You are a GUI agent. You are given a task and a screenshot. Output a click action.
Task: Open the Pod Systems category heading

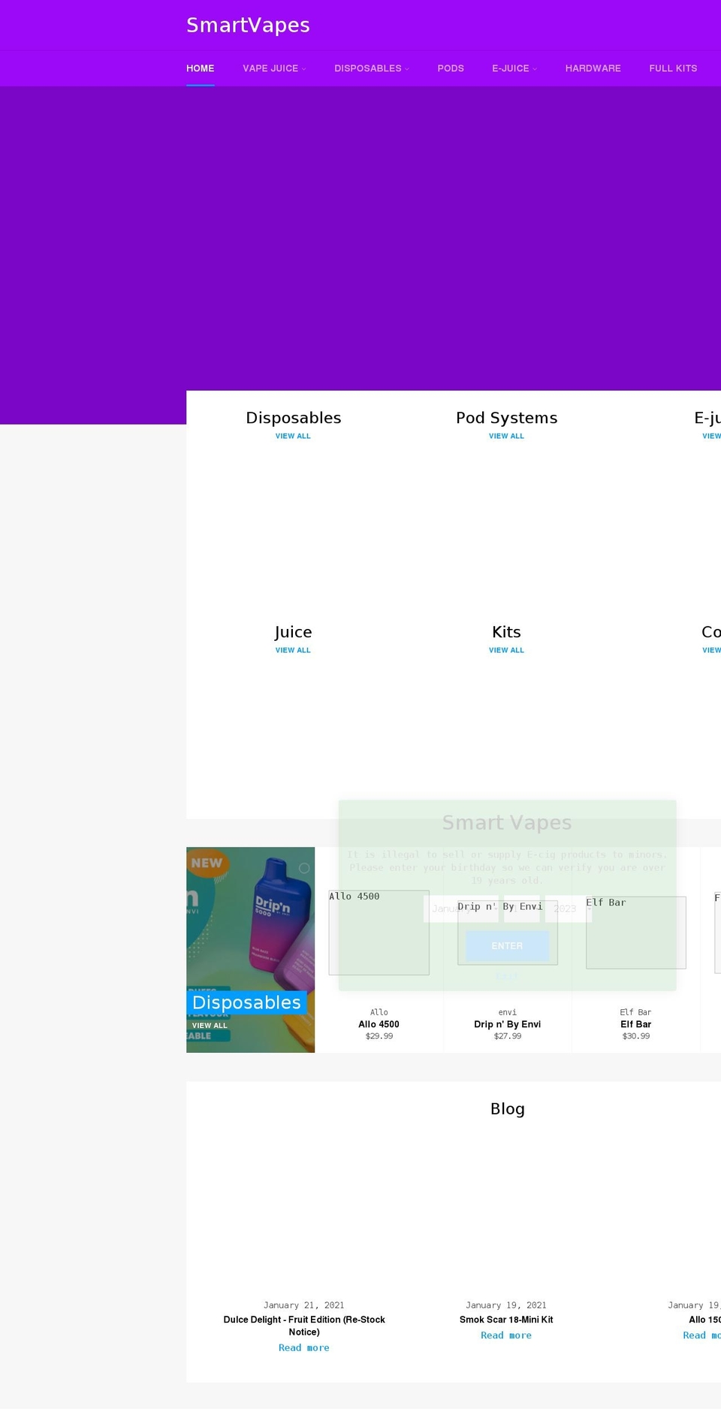point(507,418)
